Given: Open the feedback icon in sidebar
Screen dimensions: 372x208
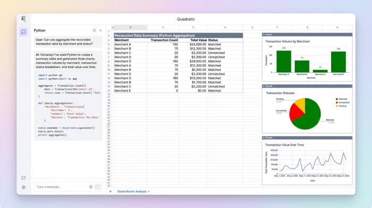Looking at the screenshot, I should pos(23,178).
